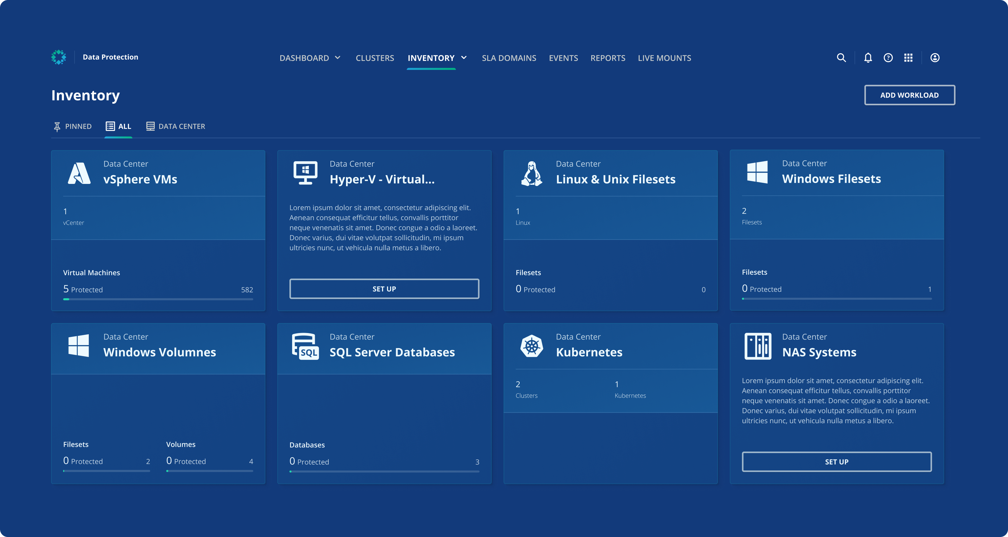1008x537 pixels.
Task: Click the Windows Filesets logo icon
Action: tap(757, 172)
